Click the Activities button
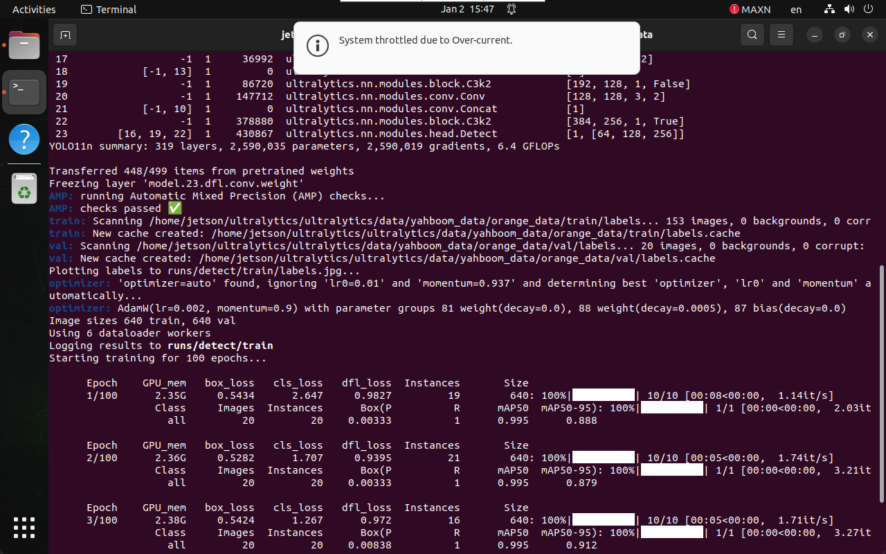Screen dimensions: 886x554 [x=34, y=10]
